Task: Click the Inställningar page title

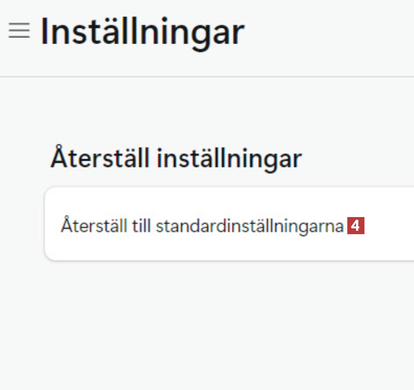Action: 143,32
